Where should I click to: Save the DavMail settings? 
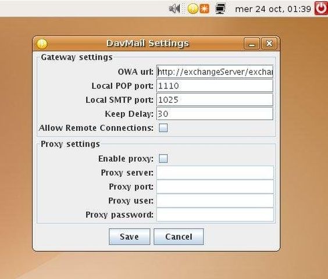130,237
